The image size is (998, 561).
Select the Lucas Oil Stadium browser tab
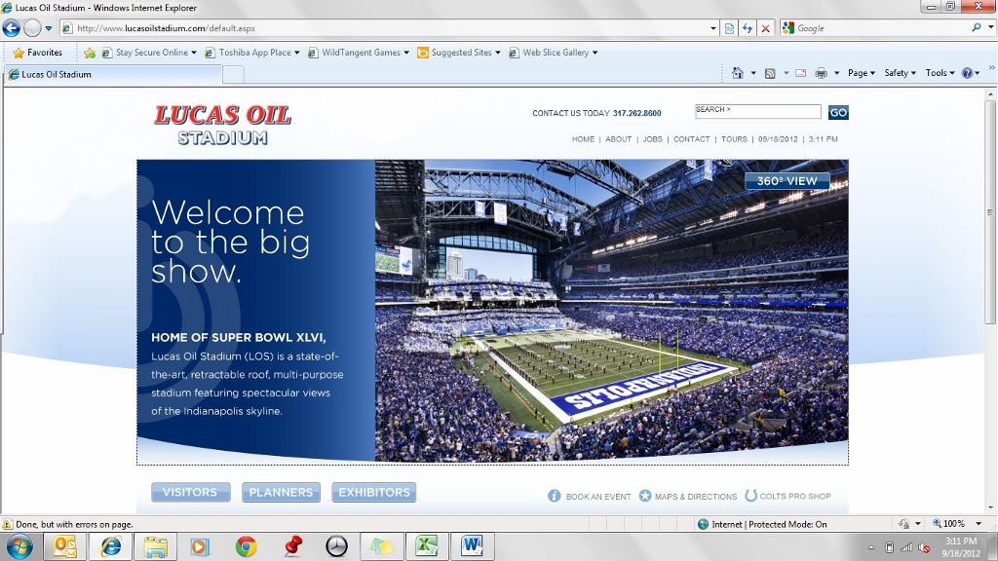111,74
